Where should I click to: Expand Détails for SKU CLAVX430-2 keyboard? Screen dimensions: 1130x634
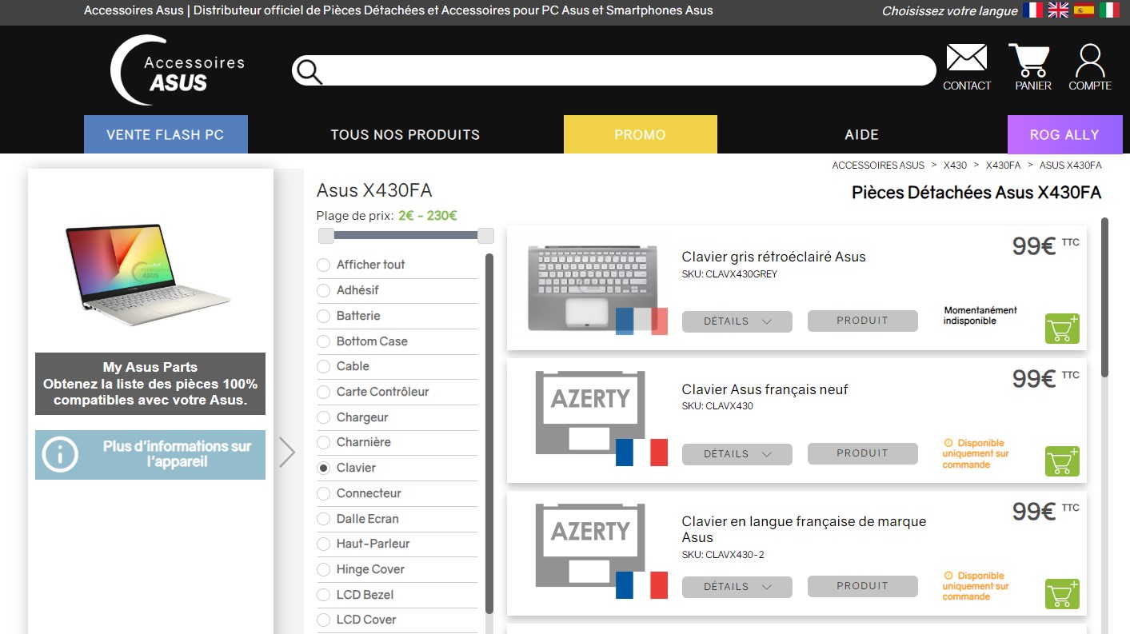[737, 587]
